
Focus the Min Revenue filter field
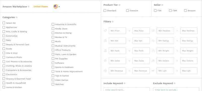(x=117, y=71)
